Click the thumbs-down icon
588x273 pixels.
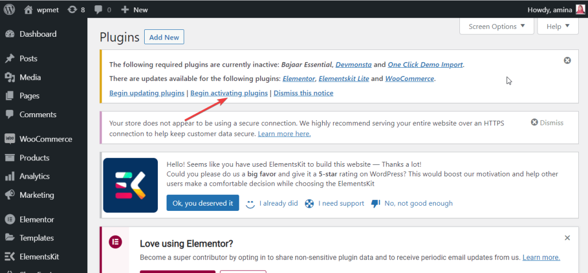tap(376, 203)
